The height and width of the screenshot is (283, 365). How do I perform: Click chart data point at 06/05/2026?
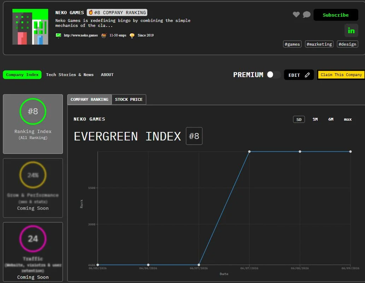tap(98, 265)
